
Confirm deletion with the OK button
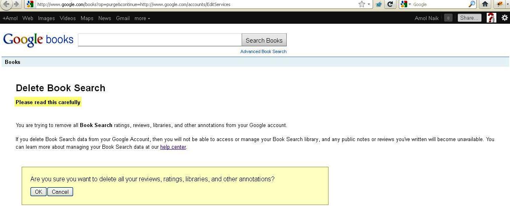pyautogui.click(x=39, y=192)
